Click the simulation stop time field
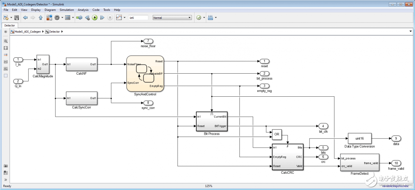The width and height of the screenshot is (415, 190). (138, 18)
